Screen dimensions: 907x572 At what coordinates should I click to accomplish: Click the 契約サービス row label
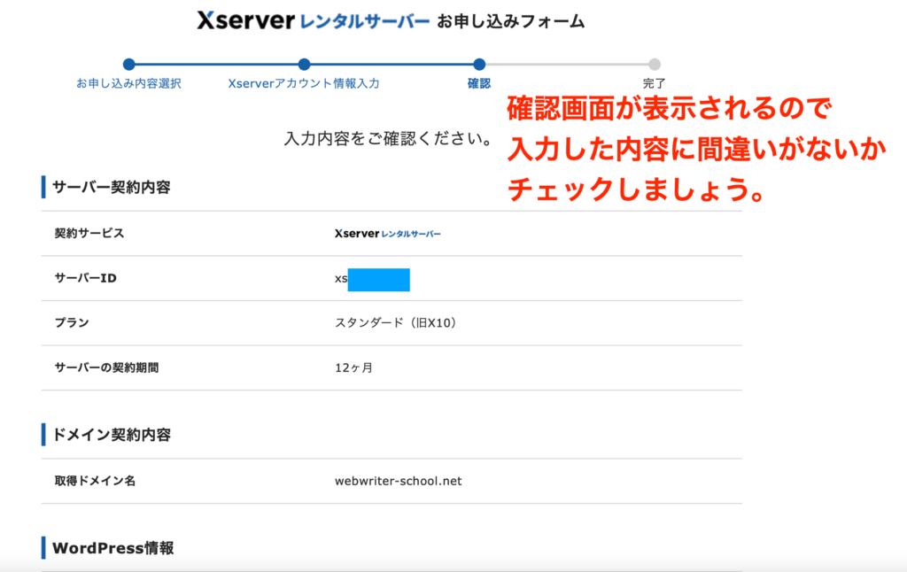pos(89,233)
